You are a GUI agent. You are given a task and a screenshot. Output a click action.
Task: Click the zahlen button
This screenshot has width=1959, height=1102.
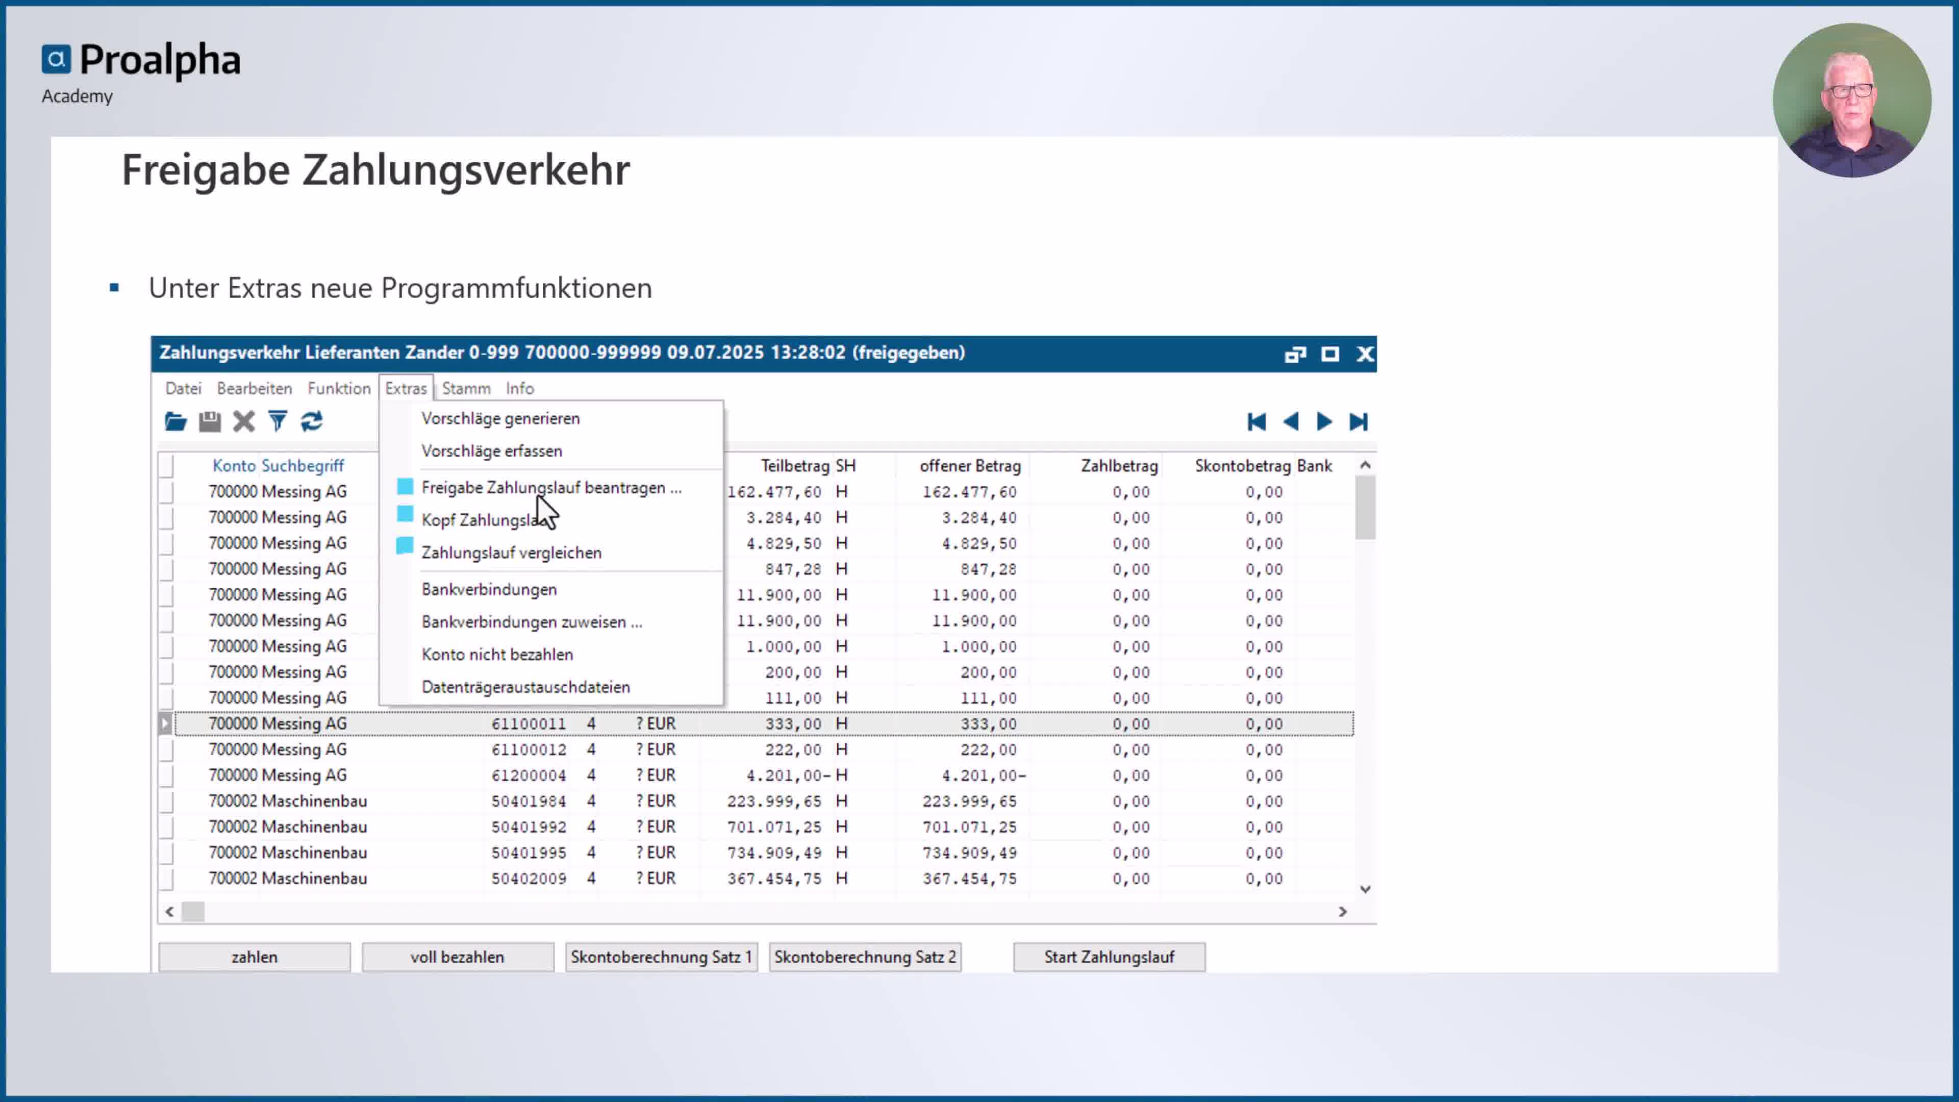pyautogui.click(x=255, y=958)
